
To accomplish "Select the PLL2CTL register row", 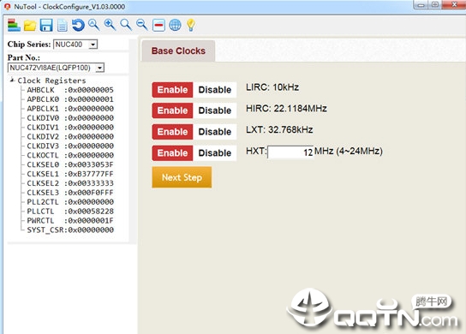I will 70,202.
